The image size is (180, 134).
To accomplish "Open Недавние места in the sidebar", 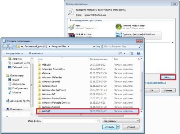I will 19,63.
